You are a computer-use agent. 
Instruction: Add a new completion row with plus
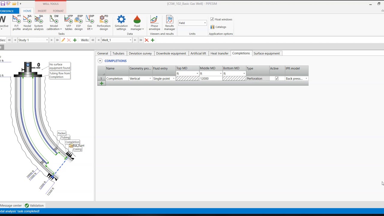tap(101, 83)
